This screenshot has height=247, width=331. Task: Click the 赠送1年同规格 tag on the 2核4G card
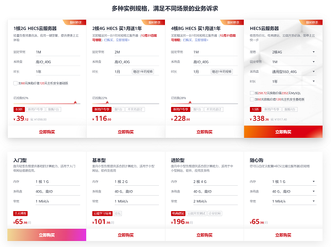[x=143, y=72]
